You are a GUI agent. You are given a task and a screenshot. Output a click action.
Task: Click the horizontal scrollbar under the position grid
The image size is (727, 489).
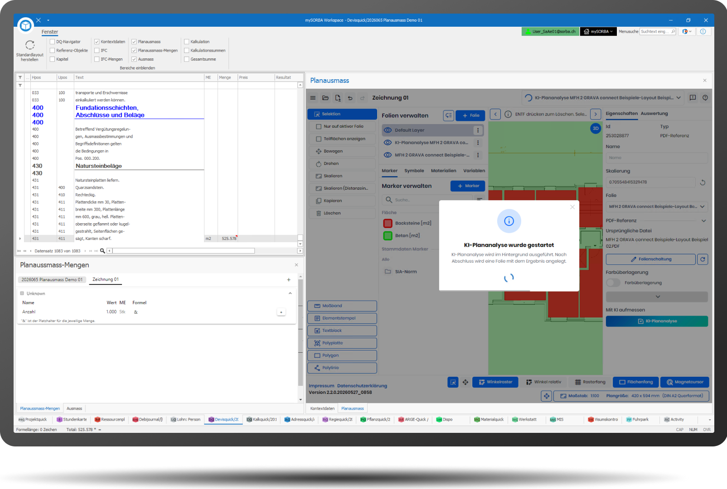coord(184,251)
